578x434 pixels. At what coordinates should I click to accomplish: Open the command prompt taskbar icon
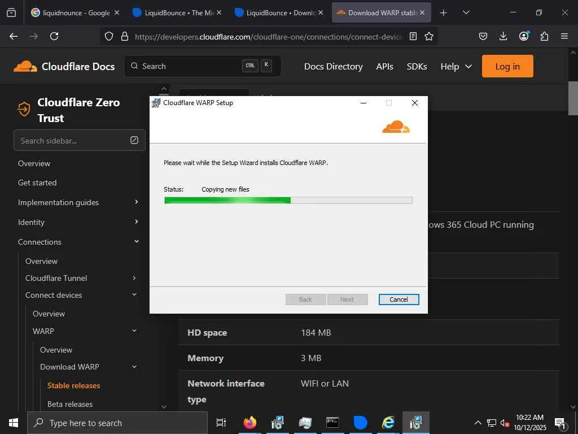[332, 423]
